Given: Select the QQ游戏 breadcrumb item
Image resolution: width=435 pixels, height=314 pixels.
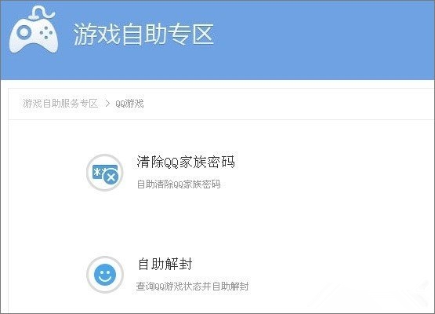Looking at the screenshot, I should pyautogui.click(x=129, y=104).
